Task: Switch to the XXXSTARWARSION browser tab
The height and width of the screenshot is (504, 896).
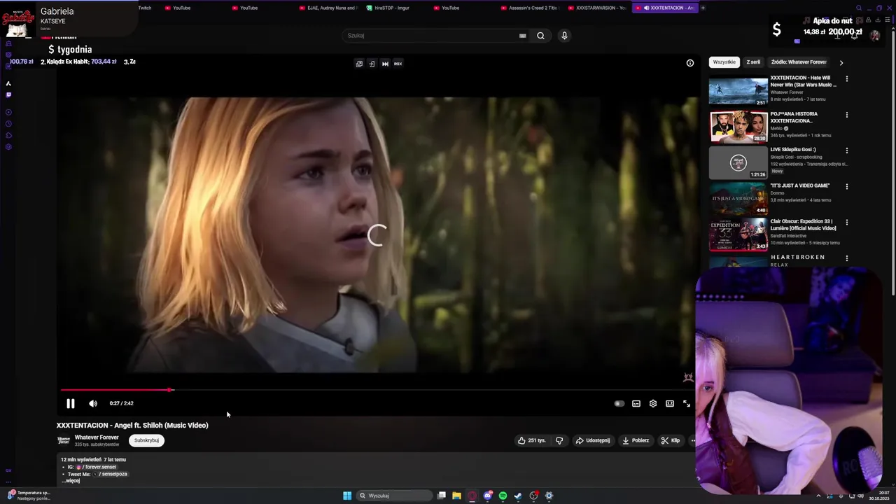Action: click(x=597, y=8)
